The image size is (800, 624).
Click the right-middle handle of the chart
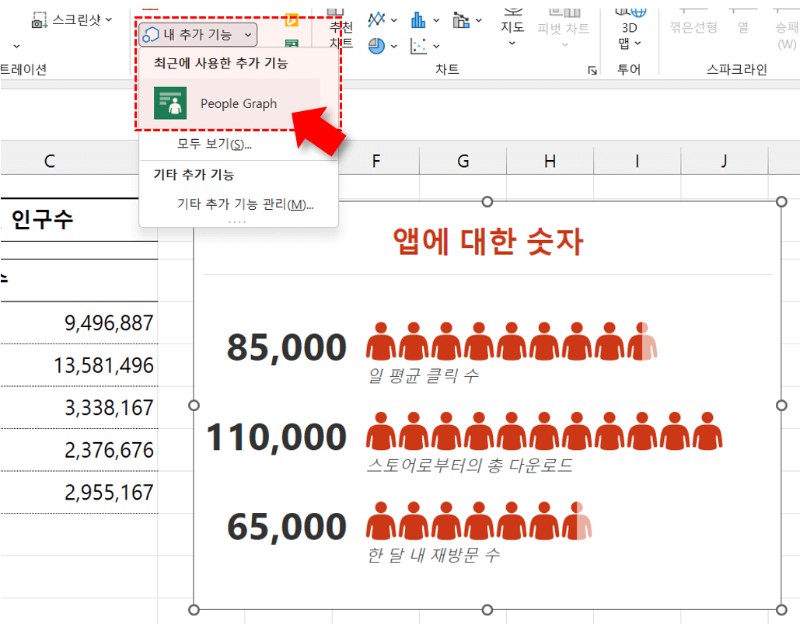pyautogui.click(x=781, y=406)
